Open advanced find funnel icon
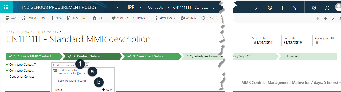This screenshot has width=341, height=92. pos(295,8)
